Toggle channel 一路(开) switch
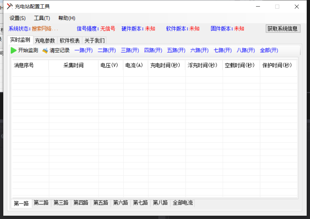This screenshot has height=219, width=310. (x=83, y=50)
